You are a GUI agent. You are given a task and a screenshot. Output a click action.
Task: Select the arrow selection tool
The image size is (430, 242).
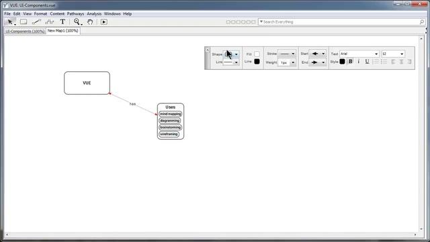click(11, 22)
